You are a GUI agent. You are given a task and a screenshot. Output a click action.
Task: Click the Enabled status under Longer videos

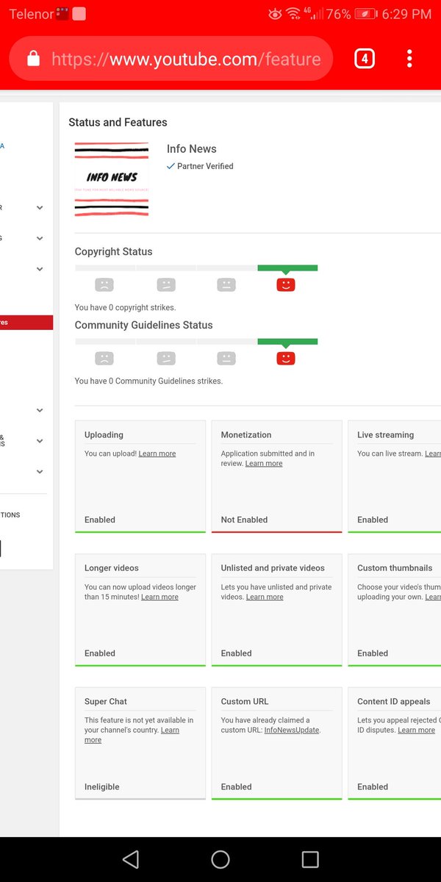pos(100,653)
